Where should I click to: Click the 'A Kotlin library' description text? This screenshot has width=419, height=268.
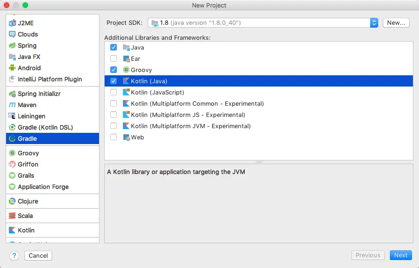coord(176,172)
